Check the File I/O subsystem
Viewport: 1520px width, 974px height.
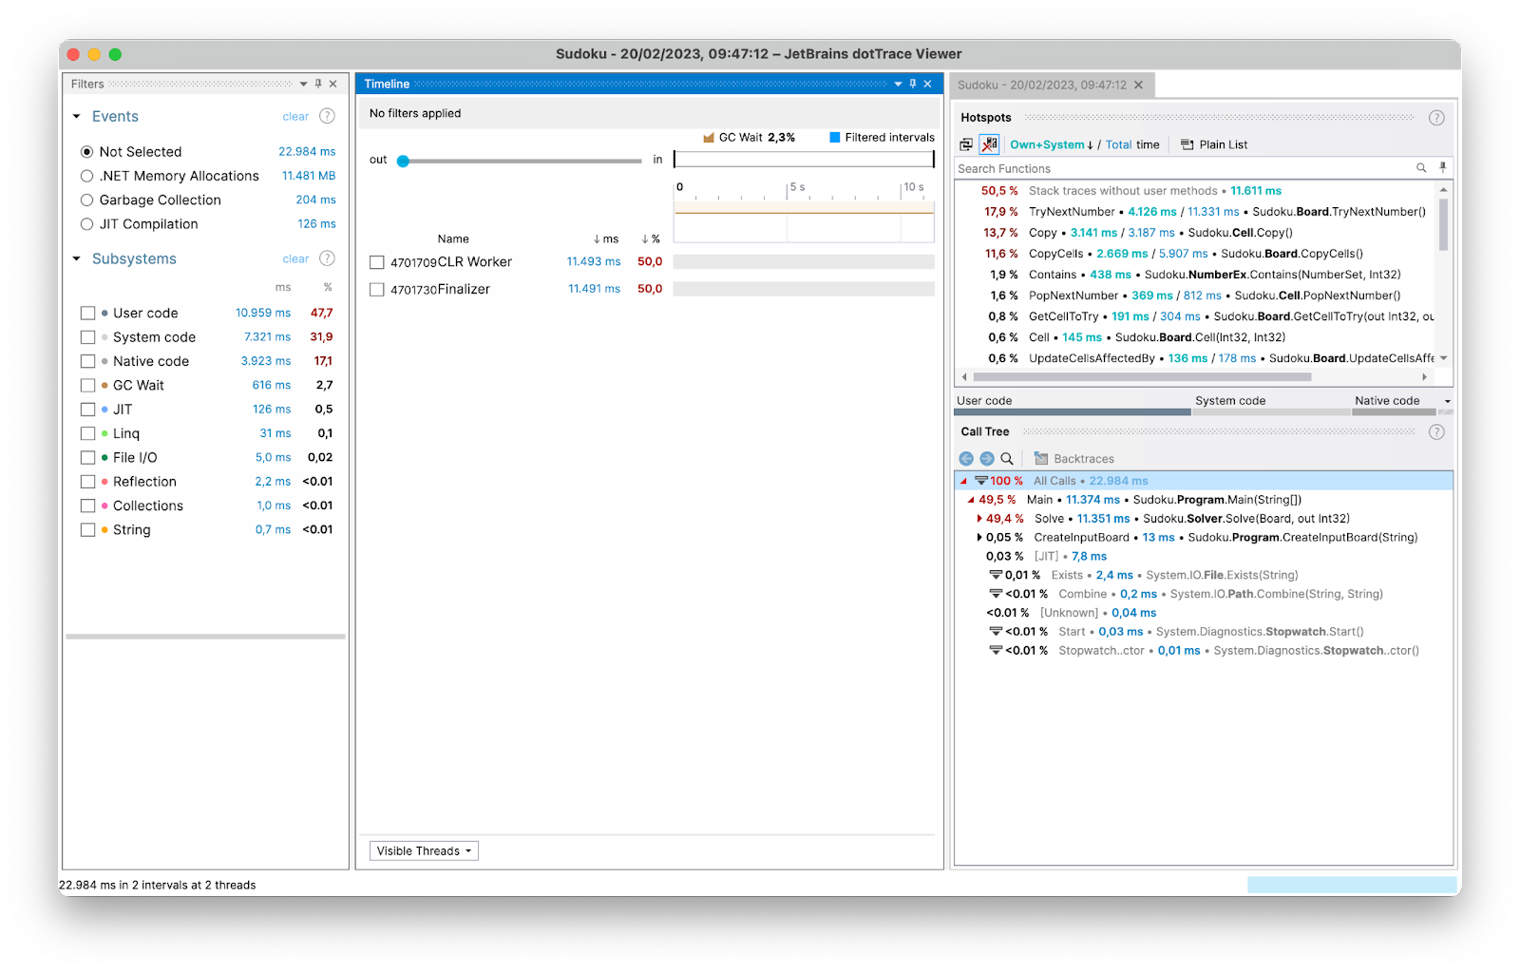88,458
